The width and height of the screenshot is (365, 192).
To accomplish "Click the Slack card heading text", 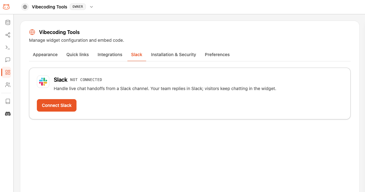I will 61,80.
